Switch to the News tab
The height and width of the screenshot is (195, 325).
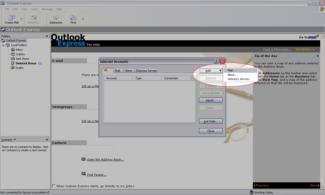pyautogui.click(x=129, y=71)
